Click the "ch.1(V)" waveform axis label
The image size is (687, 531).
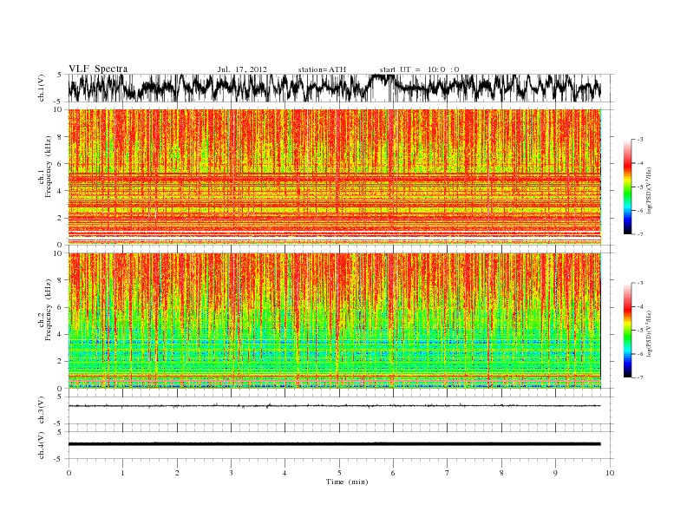pos(42,88)
